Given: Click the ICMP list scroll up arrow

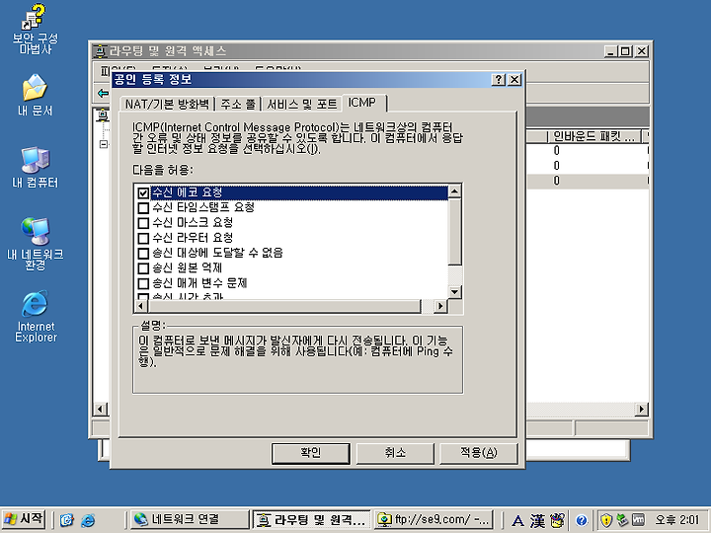Looking at the screenshot, I should coord(454,191).
